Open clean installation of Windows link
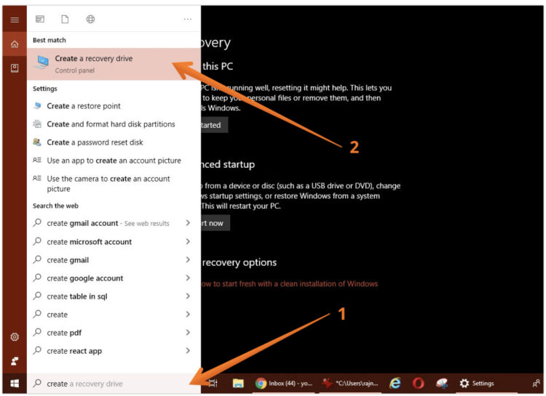 (289, 283)
